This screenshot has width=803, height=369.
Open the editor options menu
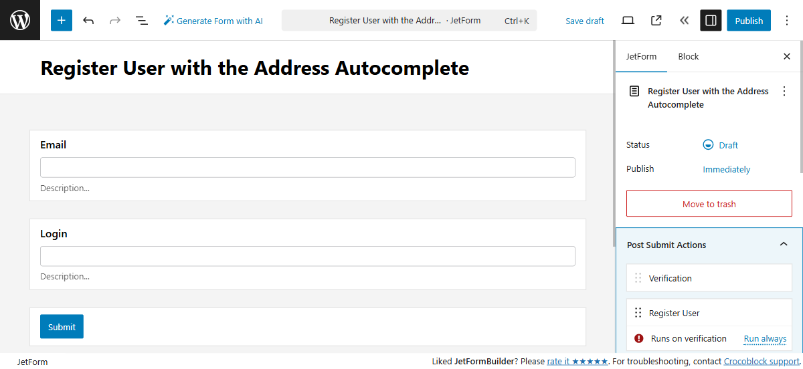point(787,21)
